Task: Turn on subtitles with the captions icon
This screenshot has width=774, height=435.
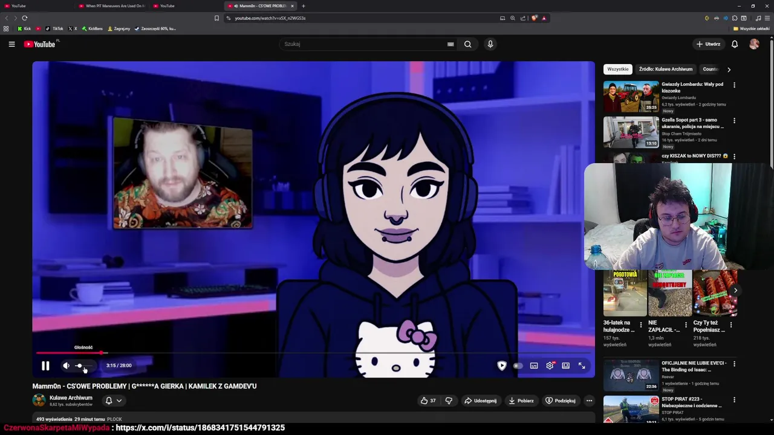Action: (534, 366)
